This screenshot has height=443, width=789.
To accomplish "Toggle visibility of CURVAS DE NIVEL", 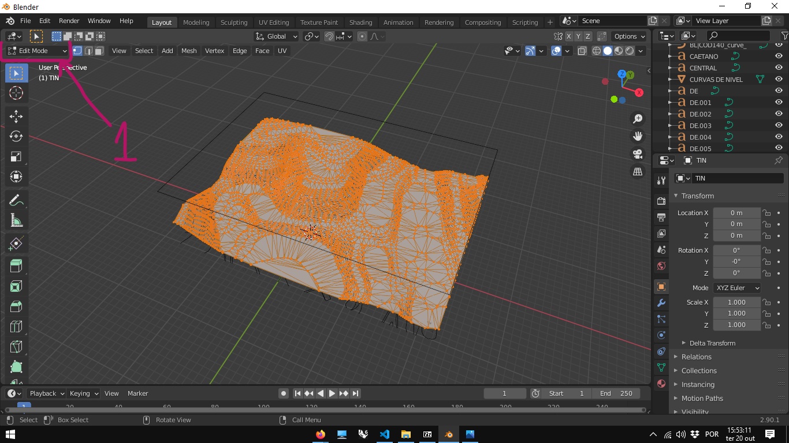I will click(x=779, y=80).
